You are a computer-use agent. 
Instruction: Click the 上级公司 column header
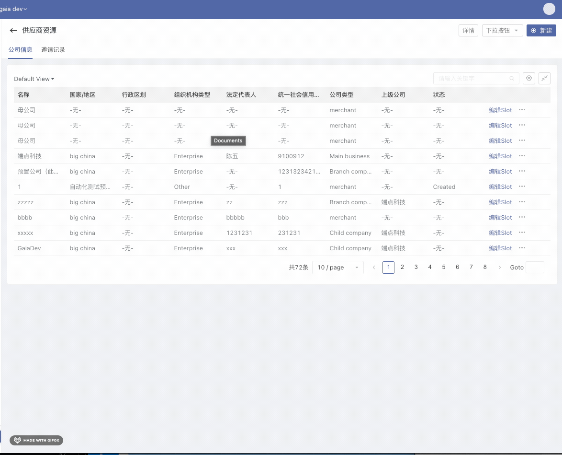click(393, 95)
